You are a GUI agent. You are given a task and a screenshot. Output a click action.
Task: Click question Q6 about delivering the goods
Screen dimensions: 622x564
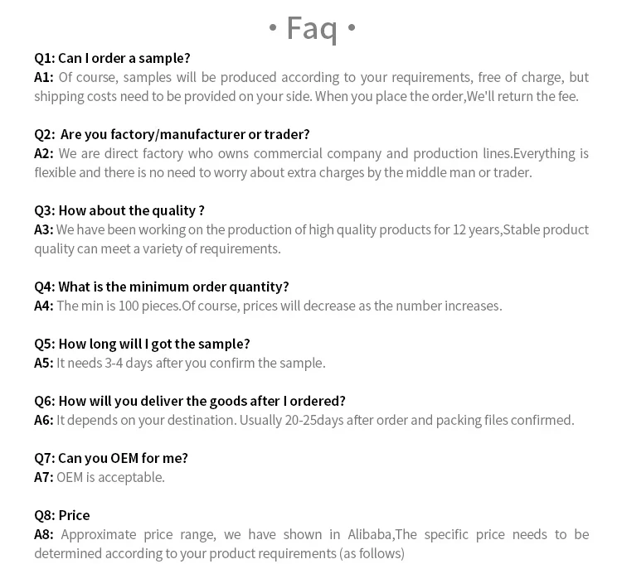click(190, 401)
